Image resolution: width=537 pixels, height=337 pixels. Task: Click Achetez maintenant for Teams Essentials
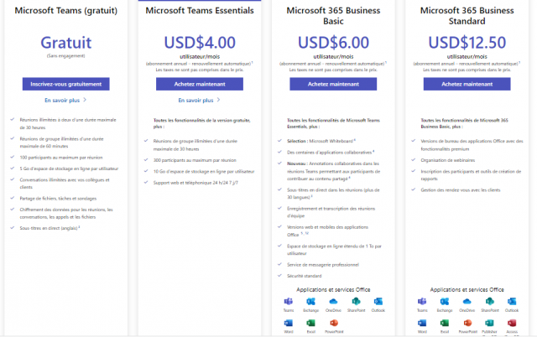click(200, 84)
